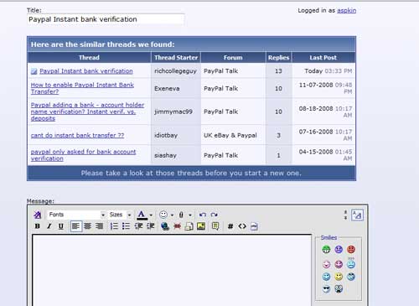
Task: Click thread starter 'siashay'
Action: 165,155
